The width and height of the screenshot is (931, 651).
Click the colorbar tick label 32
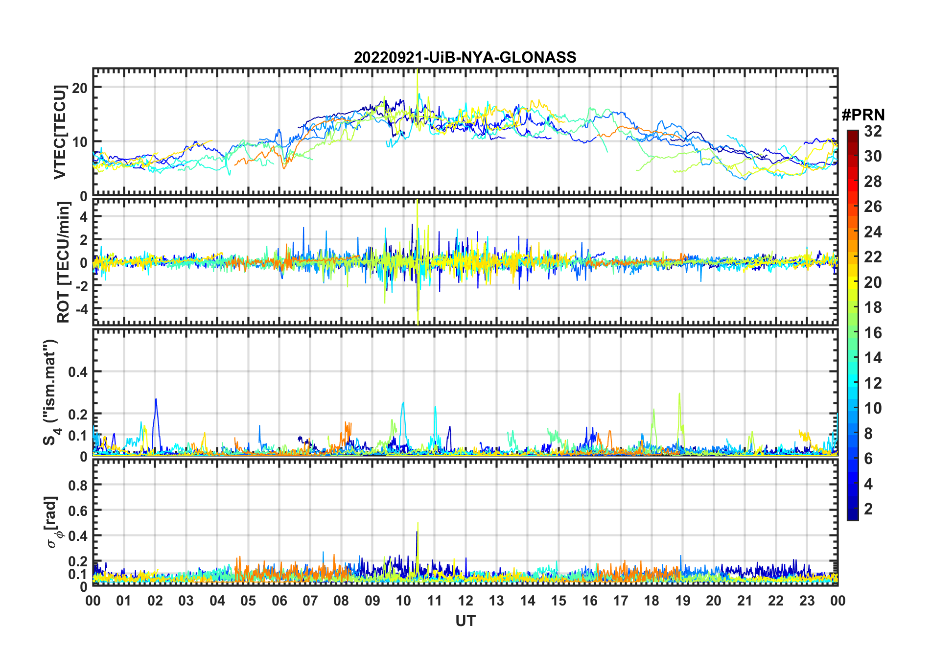(873, 131)
